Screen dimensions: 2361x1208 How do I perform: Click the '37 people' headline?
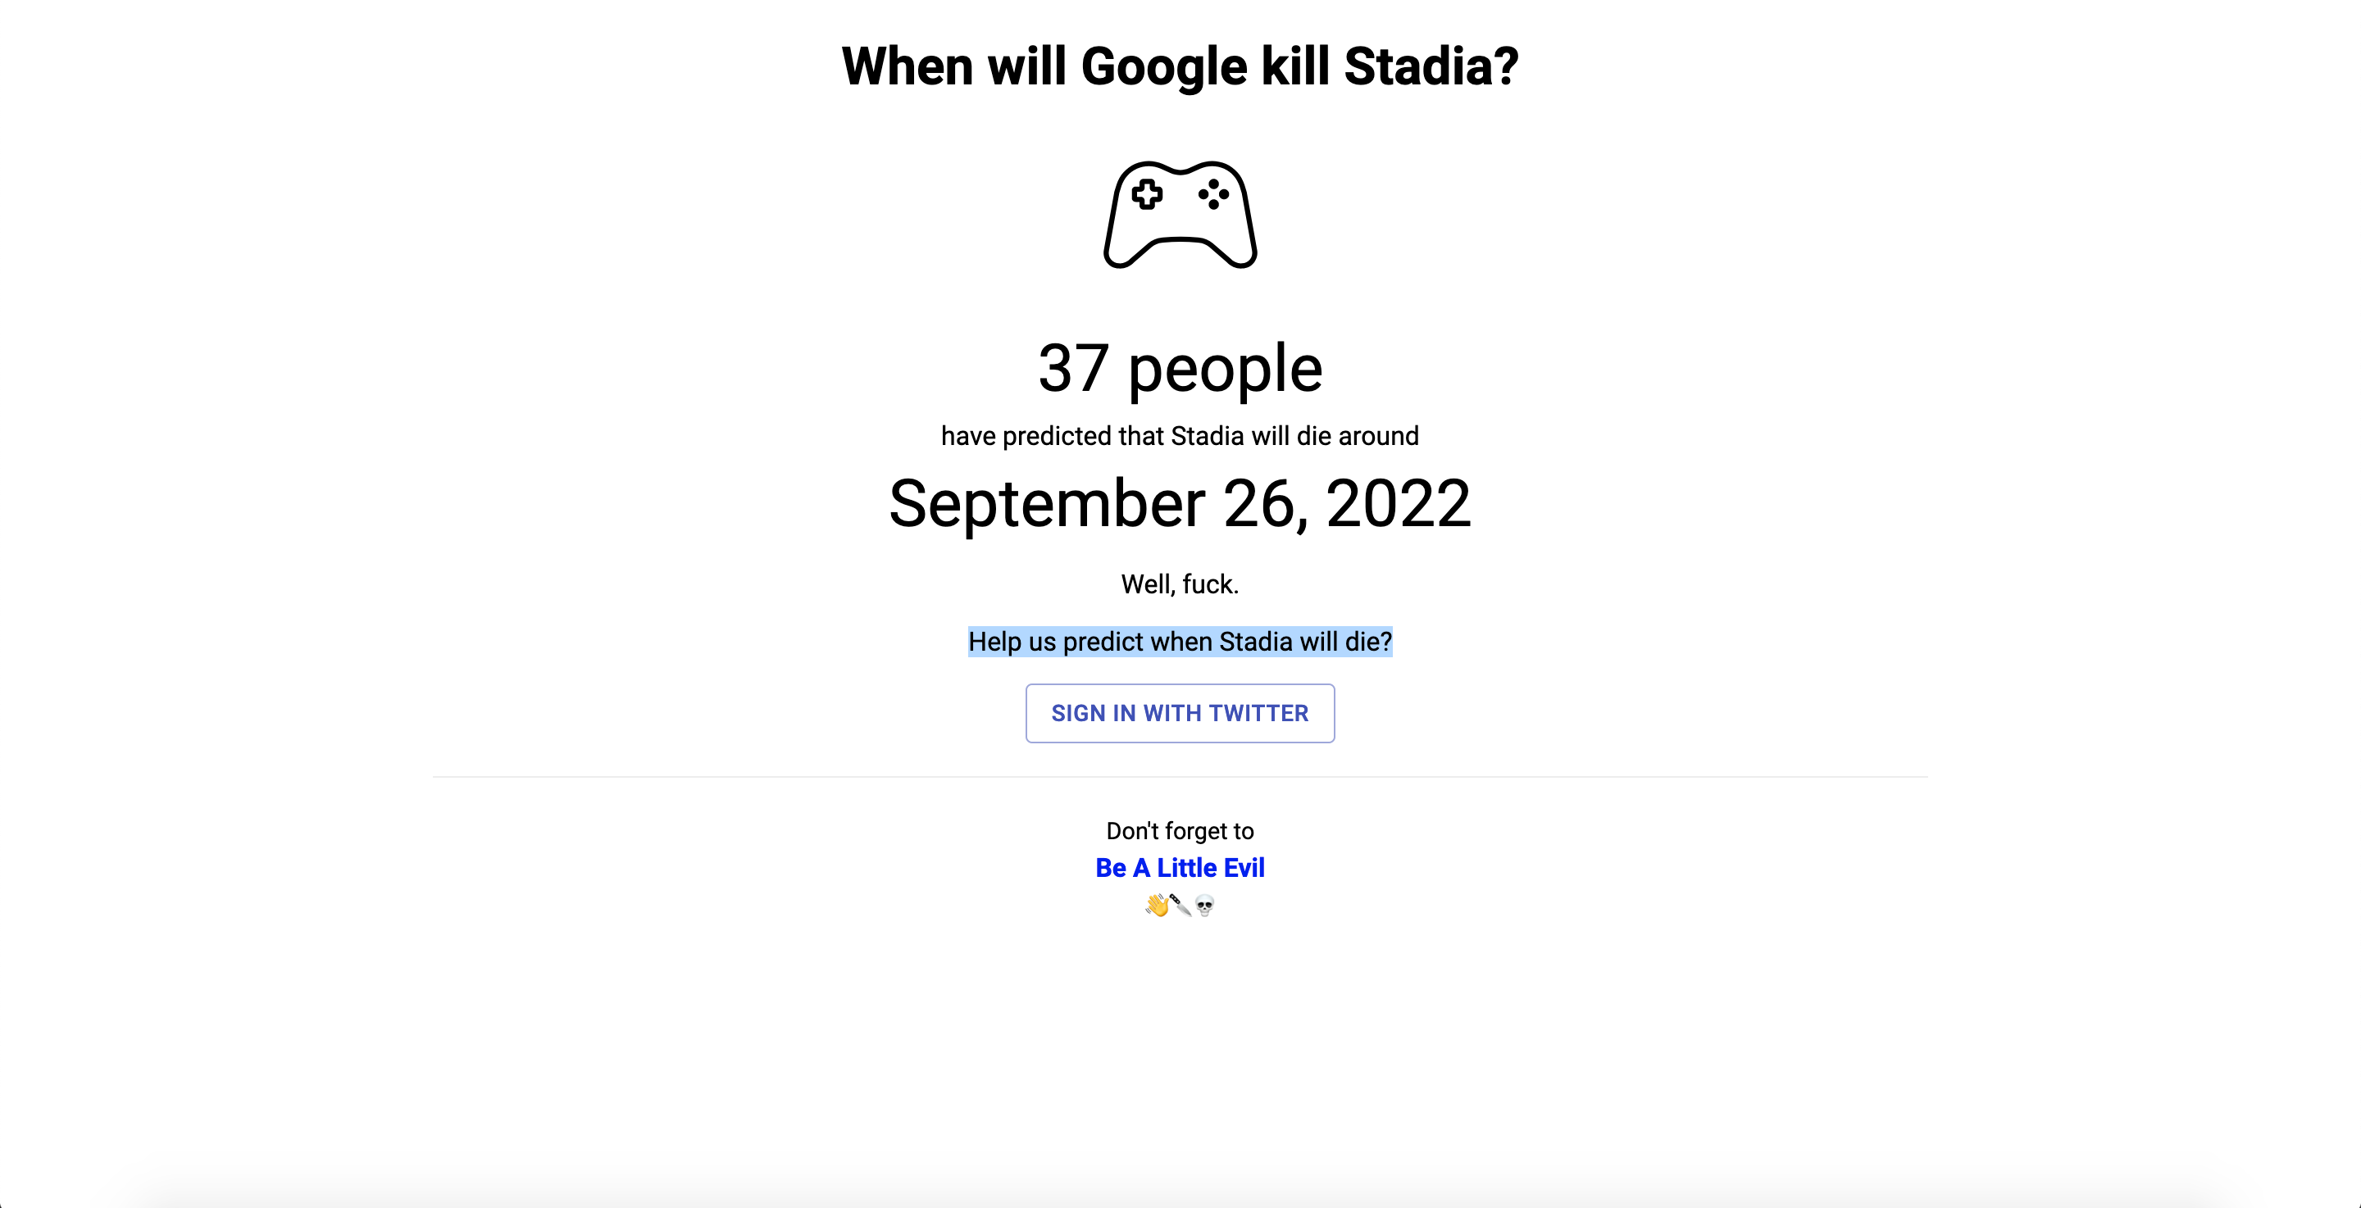[1180, 366]
